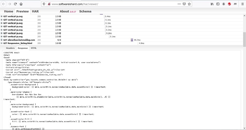Click the 4.9ms timing label
This screenshot has height=130, width=246.
(142, 43)
